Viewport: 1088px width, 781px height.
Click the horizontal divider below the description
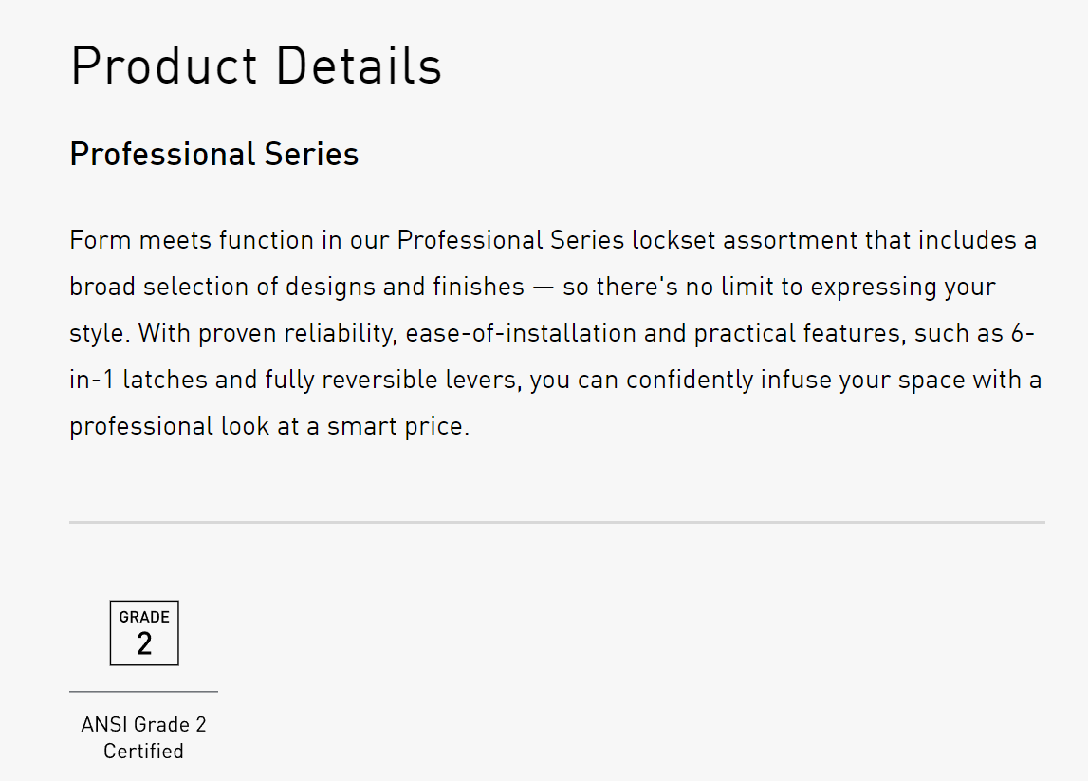(x=557, y=522)
